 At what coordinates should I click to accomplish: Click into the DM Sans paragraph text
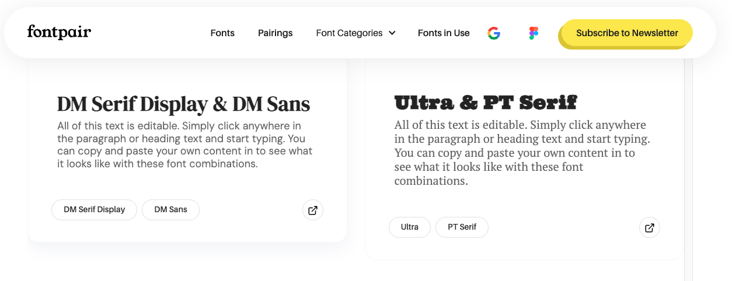[185, 145]
